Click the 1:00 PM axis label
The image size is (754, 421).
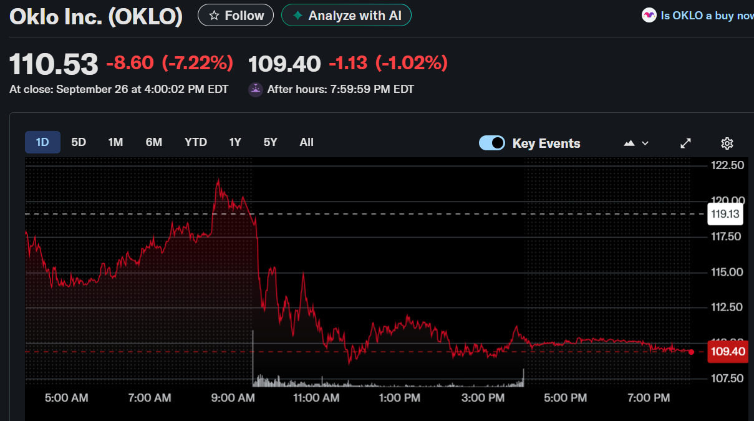399,398
